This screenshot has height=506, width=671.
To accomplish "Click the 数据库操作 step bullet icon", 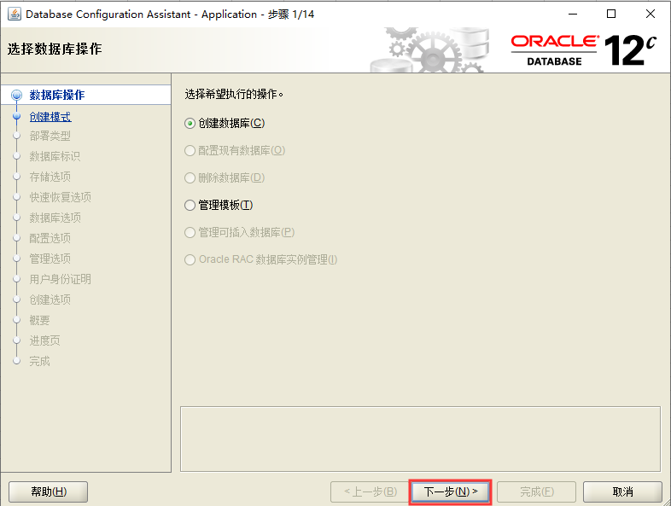I will point(16,96).
